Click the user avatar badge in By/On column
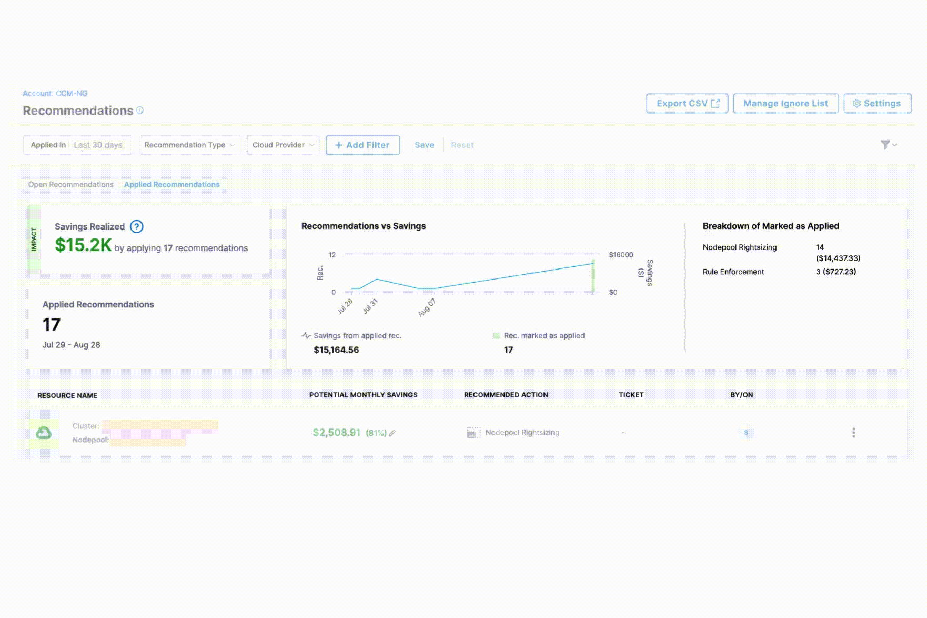 745,433
